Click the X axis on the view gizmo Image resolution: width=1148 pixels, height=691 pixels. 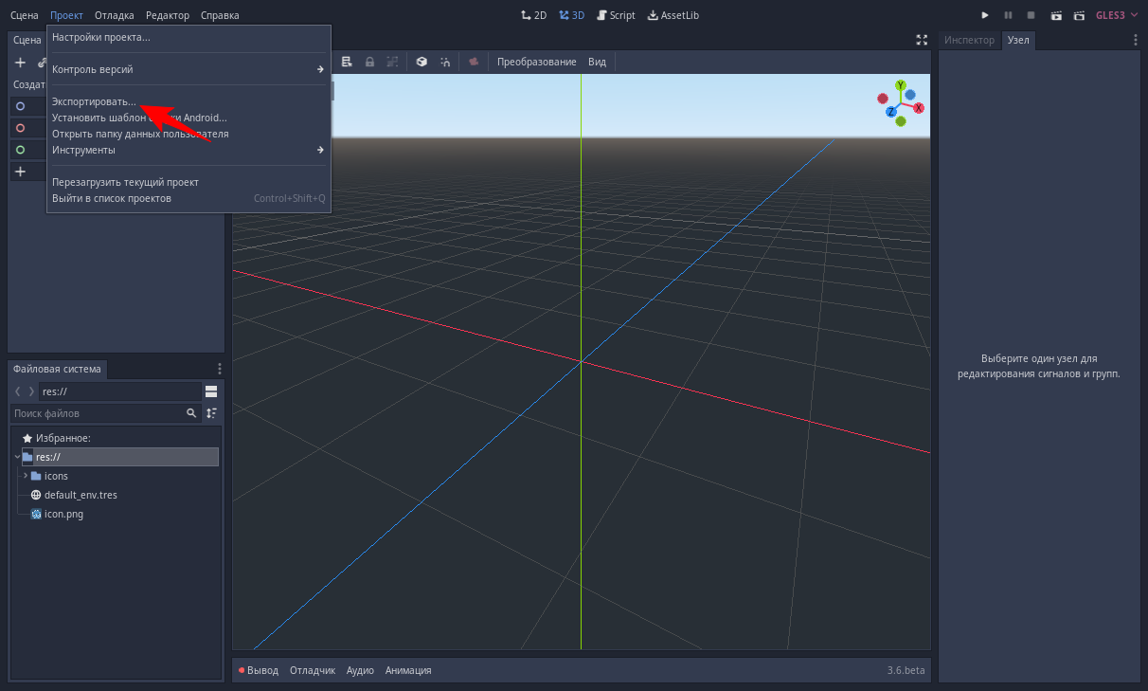click(919, 108)
